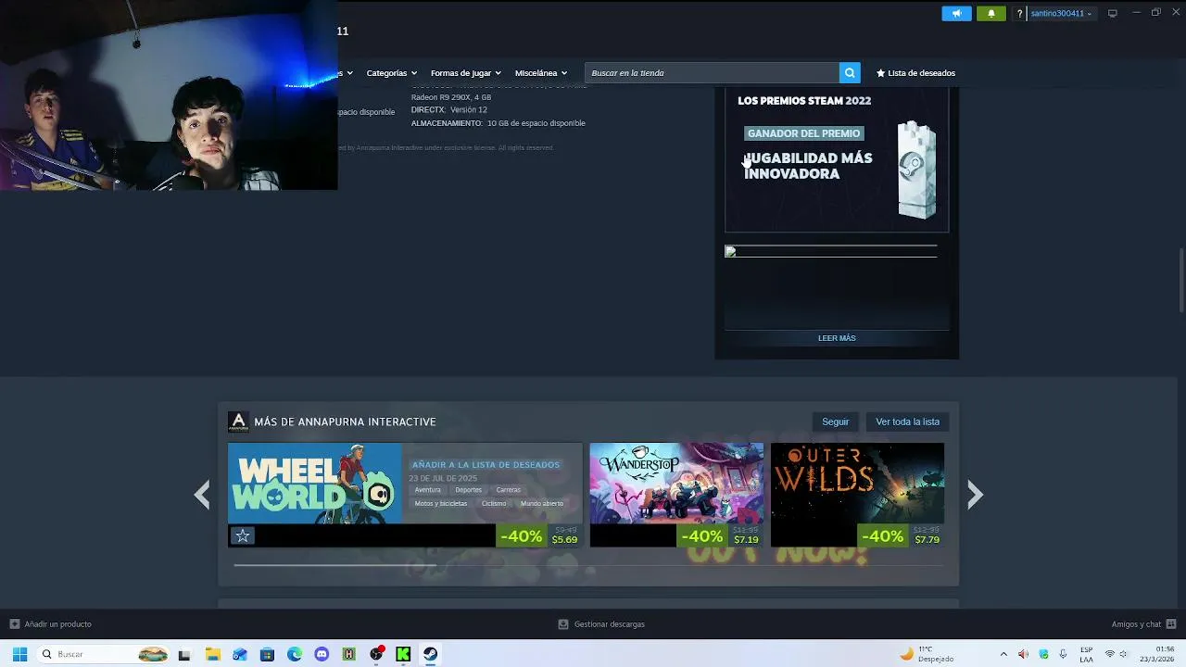Open Discord from the taskbar

(322, 654)
